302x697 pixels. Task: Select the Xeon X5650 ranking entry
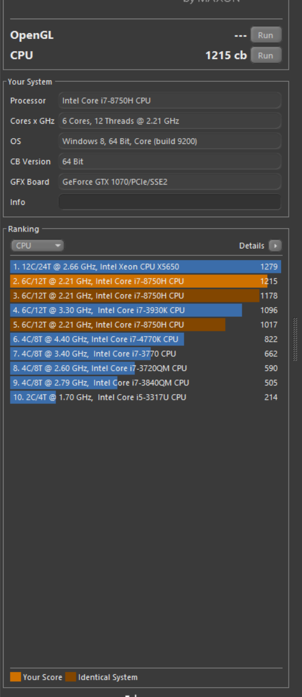[145, 267]
